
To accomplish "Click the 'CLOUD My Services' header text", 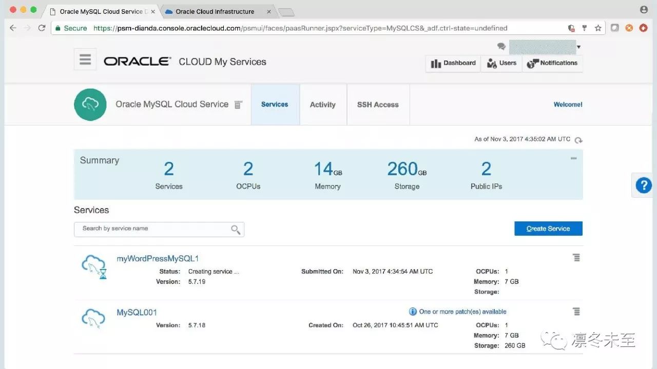I will click(x=222, y=62).
